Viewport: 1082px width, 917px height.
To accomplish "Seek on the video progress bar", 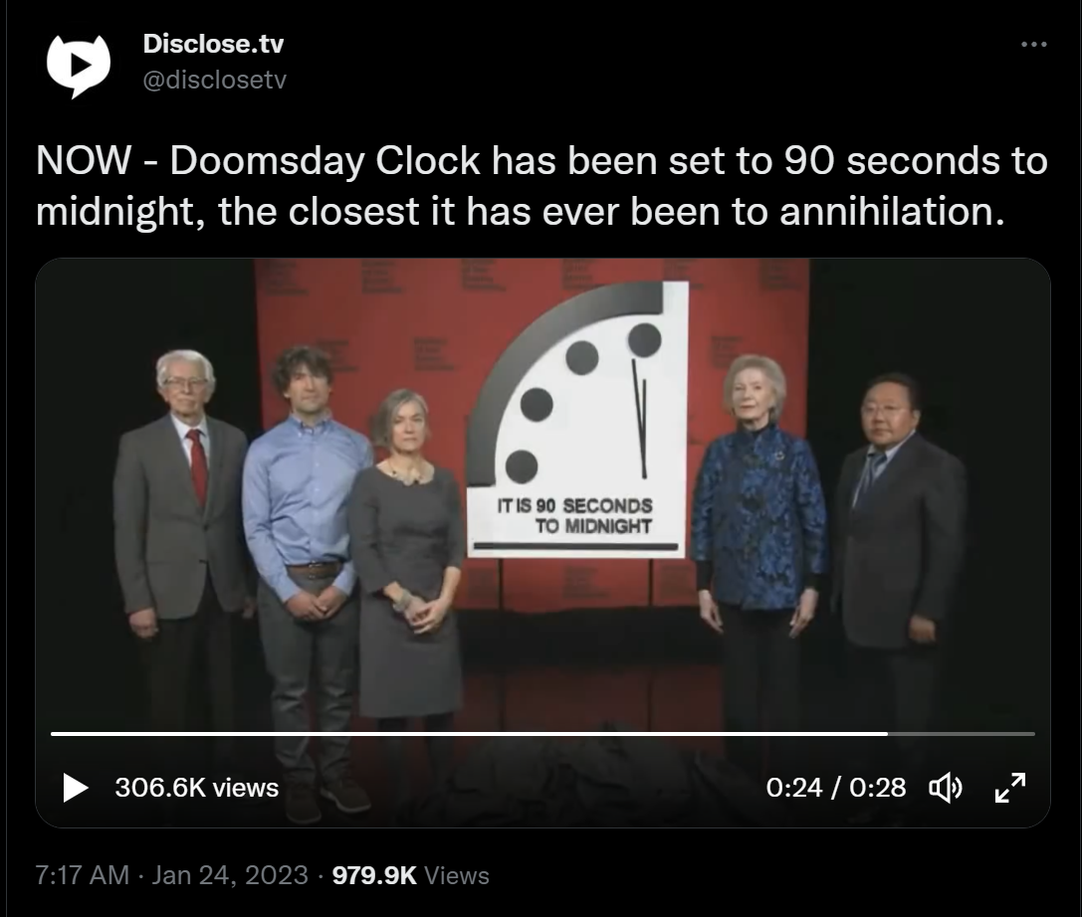I will click(x=542, y=734).
